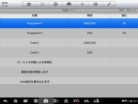Click the printer icon

[69, 4]
